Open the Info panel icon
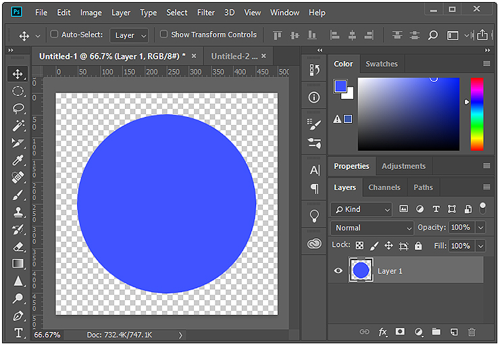This screenshot has width=500, height=346. 314,97
